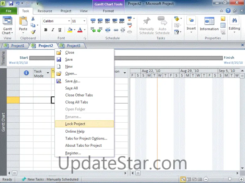This screenshot has height=183, width=245.
Task: Click Close All Tabs entry
Action: click(84, 102)
